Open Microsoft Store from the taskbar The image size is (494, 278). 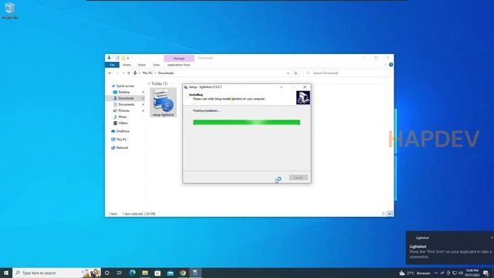click(x=157, y=273)
